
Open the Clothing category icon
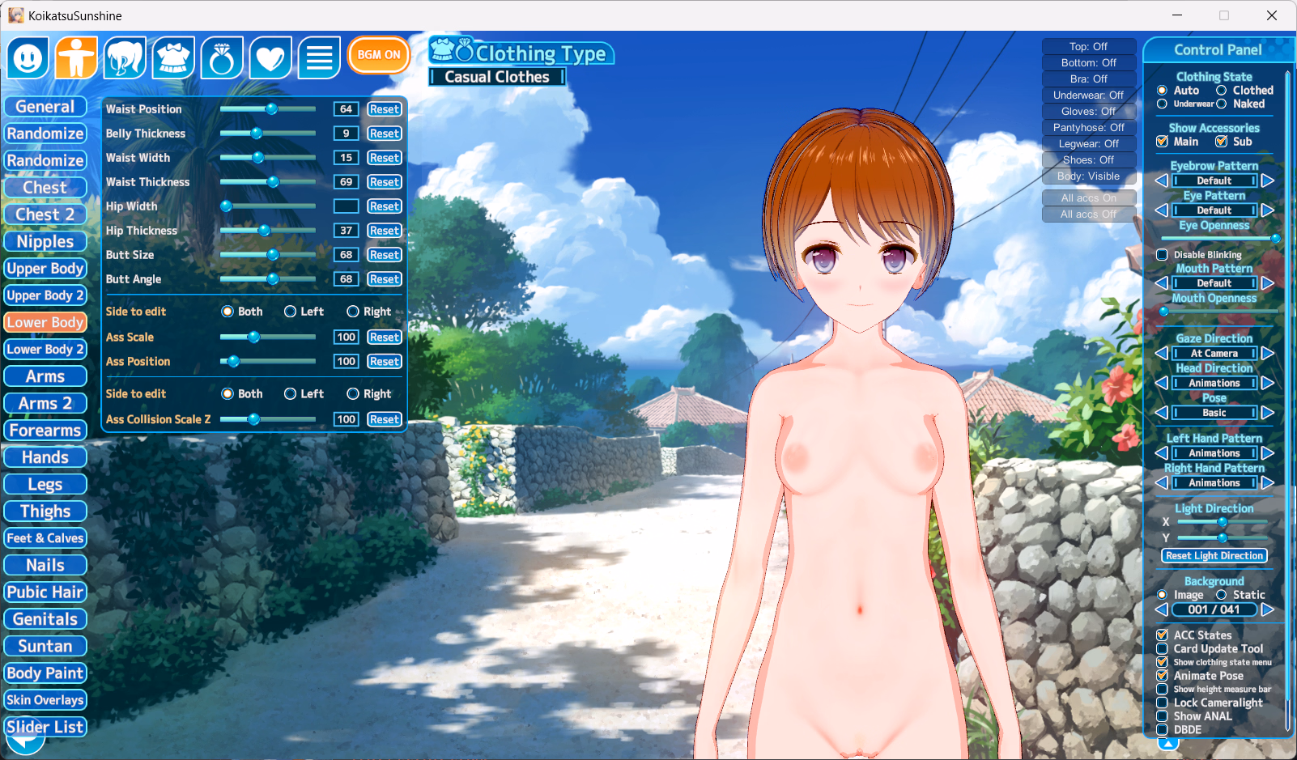pyautogui.click(x=173, y=58)
